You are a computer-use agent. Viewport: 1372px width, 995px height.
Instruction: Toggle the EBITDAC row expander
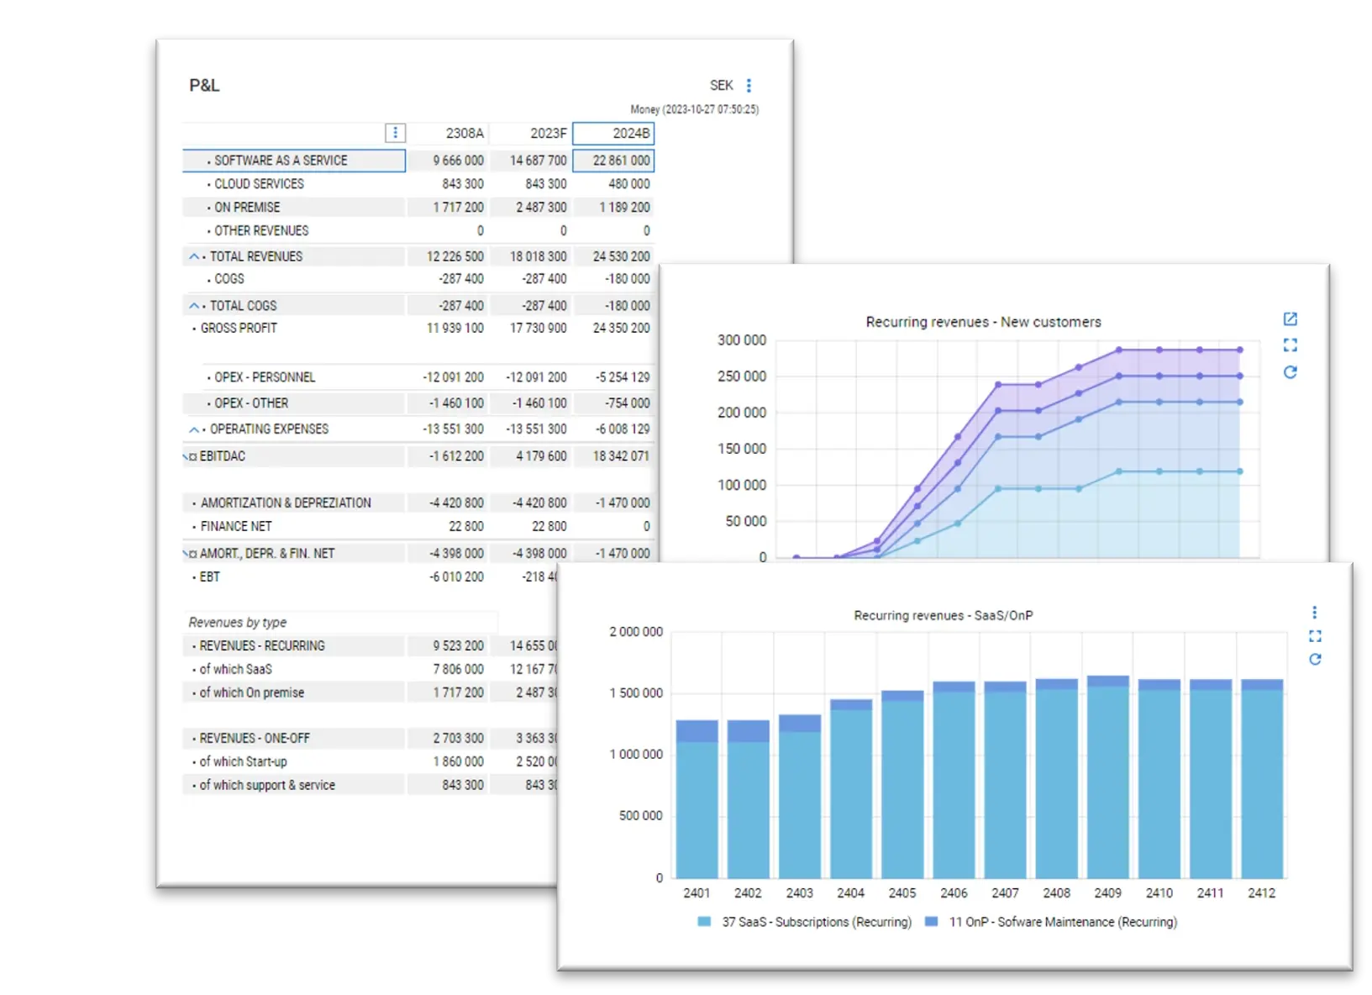point(190,456)
